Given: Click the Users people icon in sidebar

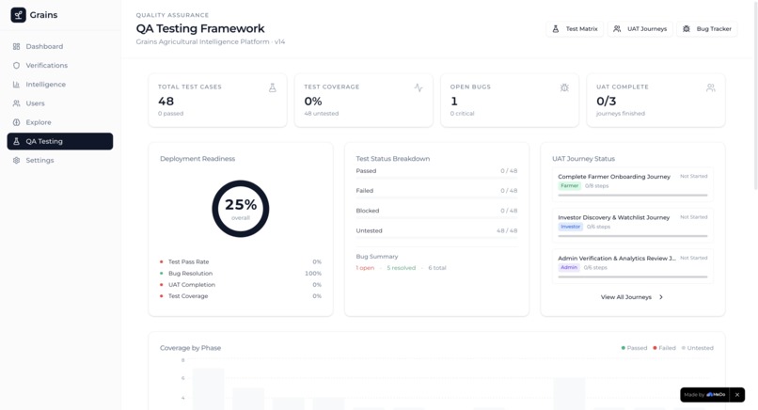Looking at the screenshot, I should click(16, 103).
